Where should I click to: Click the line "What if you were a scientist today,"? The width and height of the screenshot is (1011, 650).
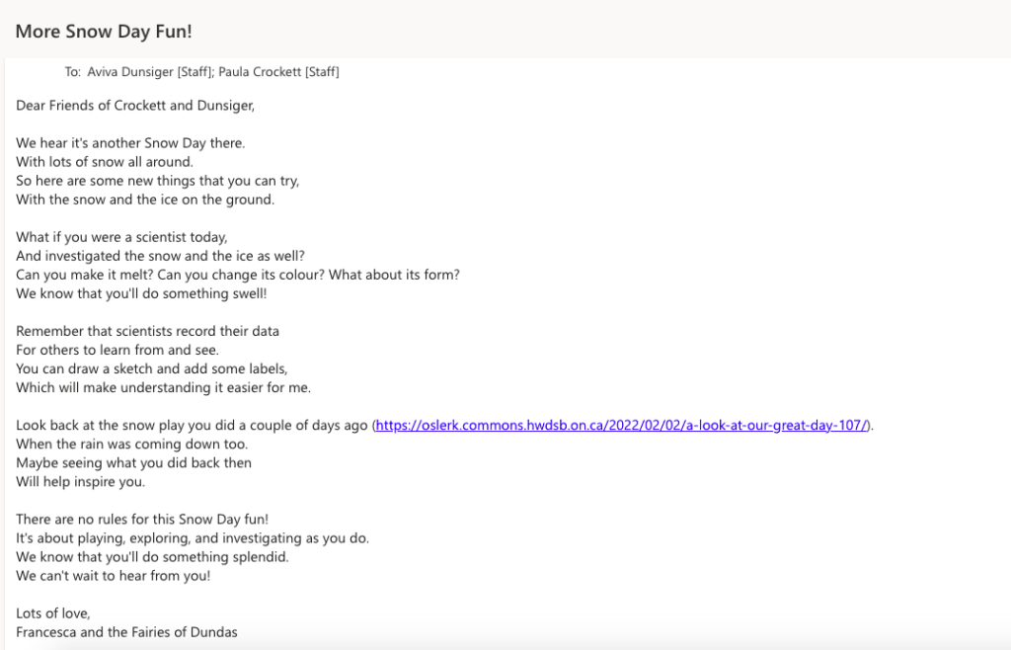(121, 237)
